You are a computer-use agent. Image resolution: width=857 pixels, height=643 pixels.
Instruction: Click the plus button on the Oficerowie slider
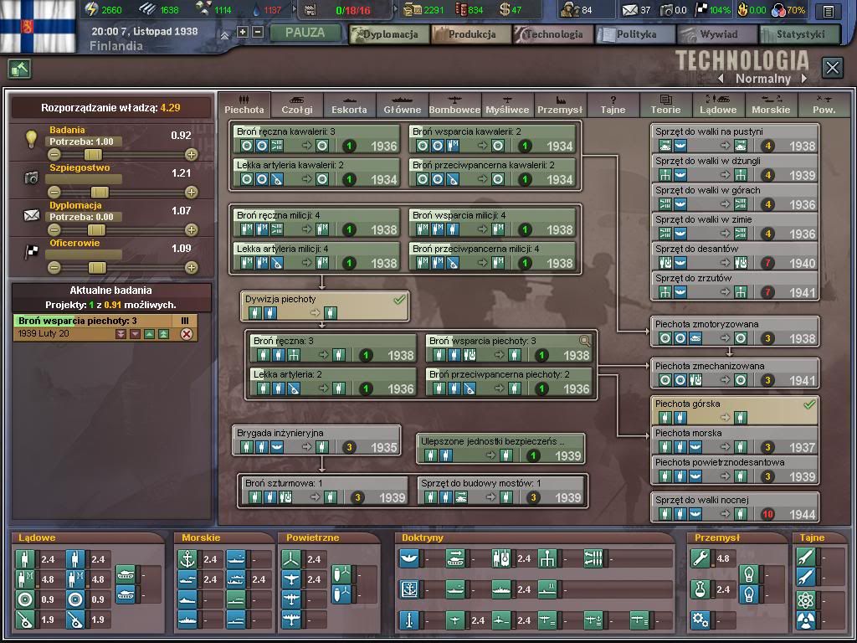[192, 268]
